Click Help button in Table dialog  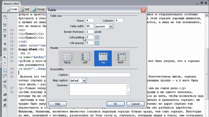(x=57, y=104)
